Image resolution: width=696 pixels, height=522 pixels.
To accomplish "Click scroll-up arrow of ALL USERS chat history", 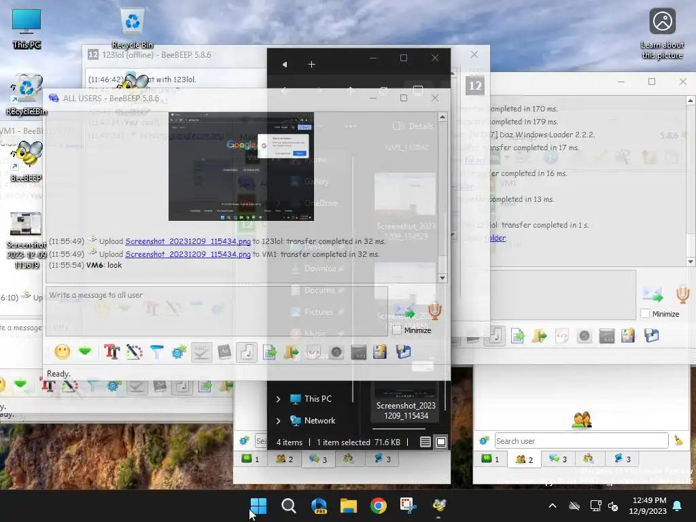I will 442,117.
